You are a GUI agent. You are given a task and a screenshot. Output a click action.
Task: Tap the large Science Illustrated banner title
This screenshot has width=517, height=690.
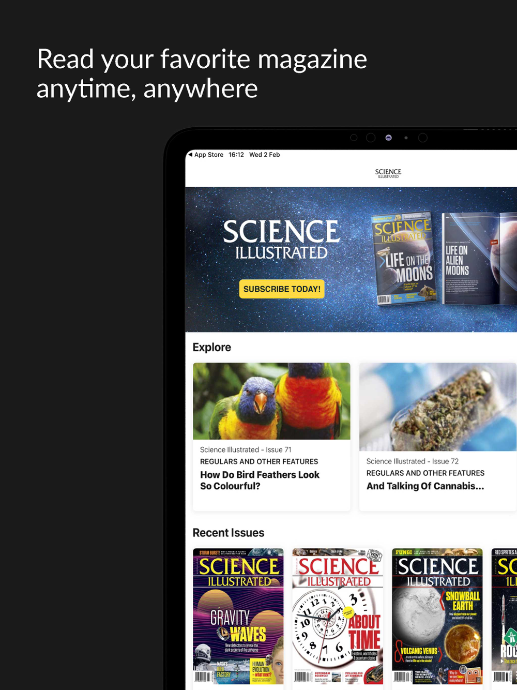click(x=281, y=239)
